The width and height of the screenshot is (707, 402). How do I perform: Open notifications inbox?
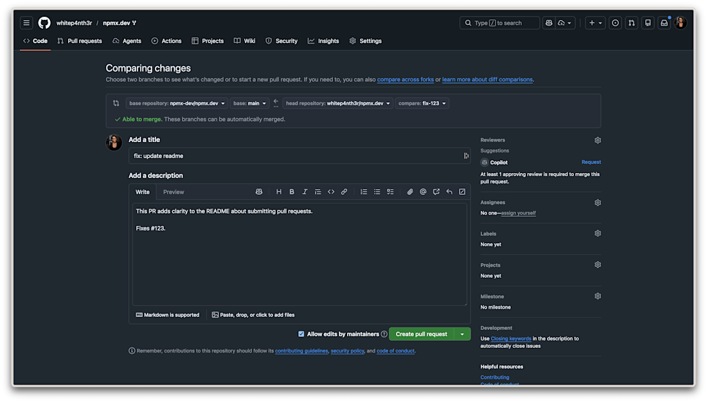(664, 23)
